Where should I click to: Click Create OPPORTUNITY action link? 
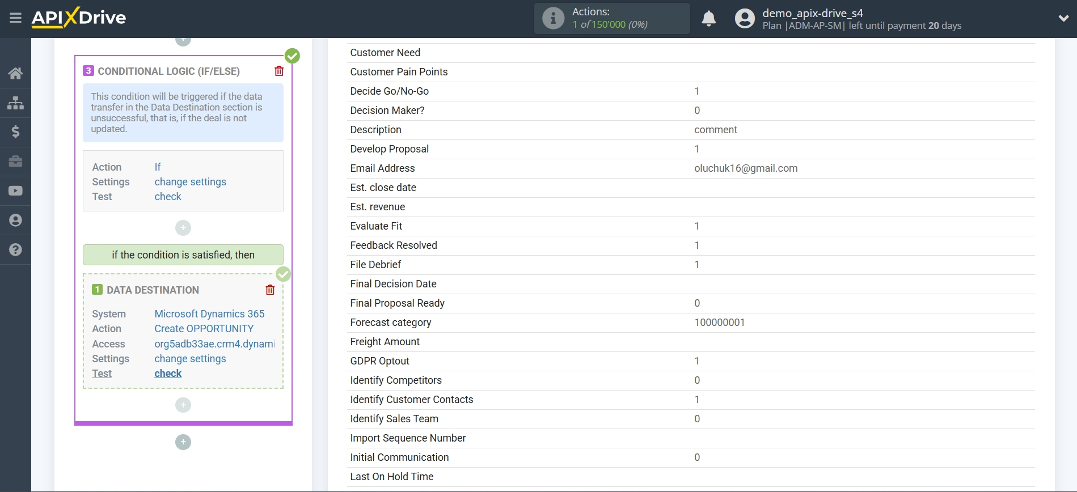click(204, 329)
